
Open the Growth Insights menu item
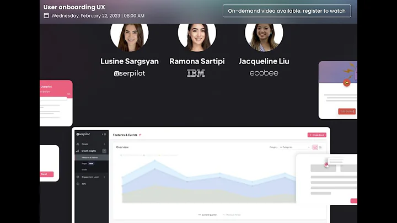[x=92, y=151]
